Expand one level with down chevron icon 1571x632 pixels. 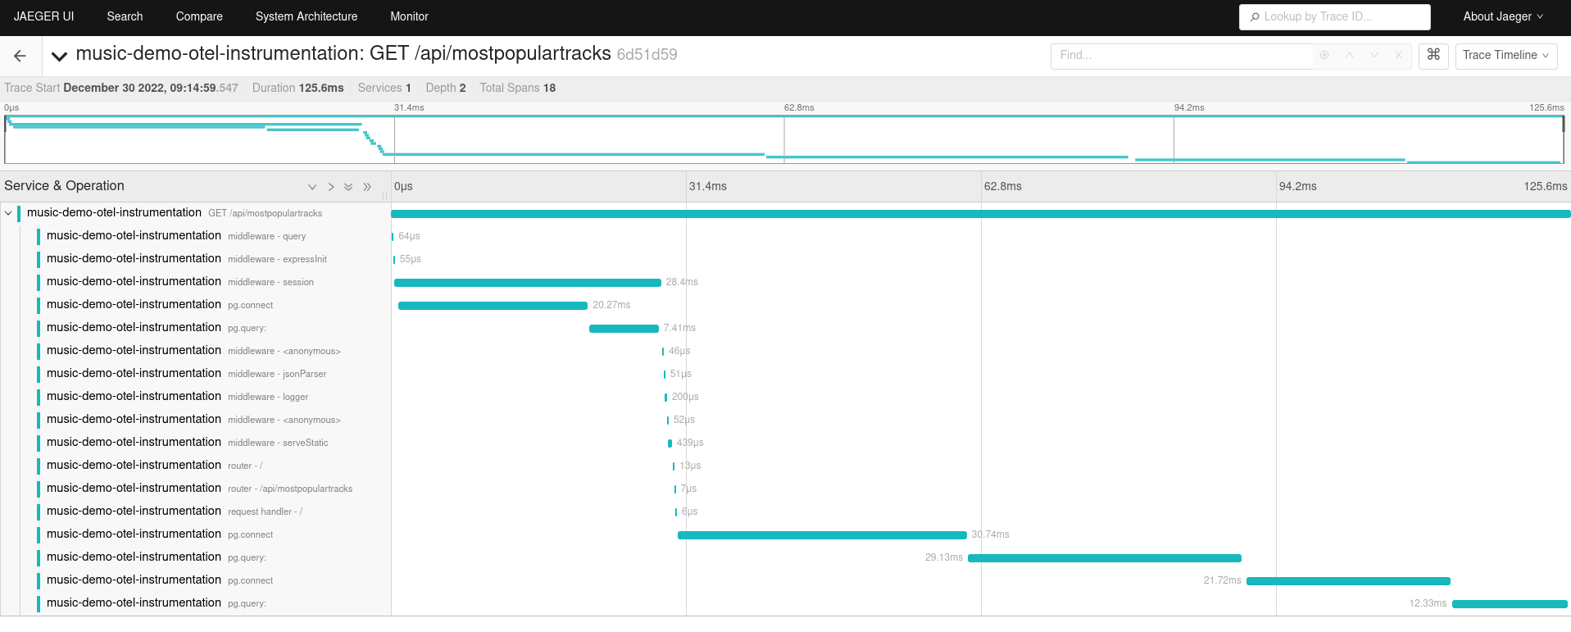[312, 187]
